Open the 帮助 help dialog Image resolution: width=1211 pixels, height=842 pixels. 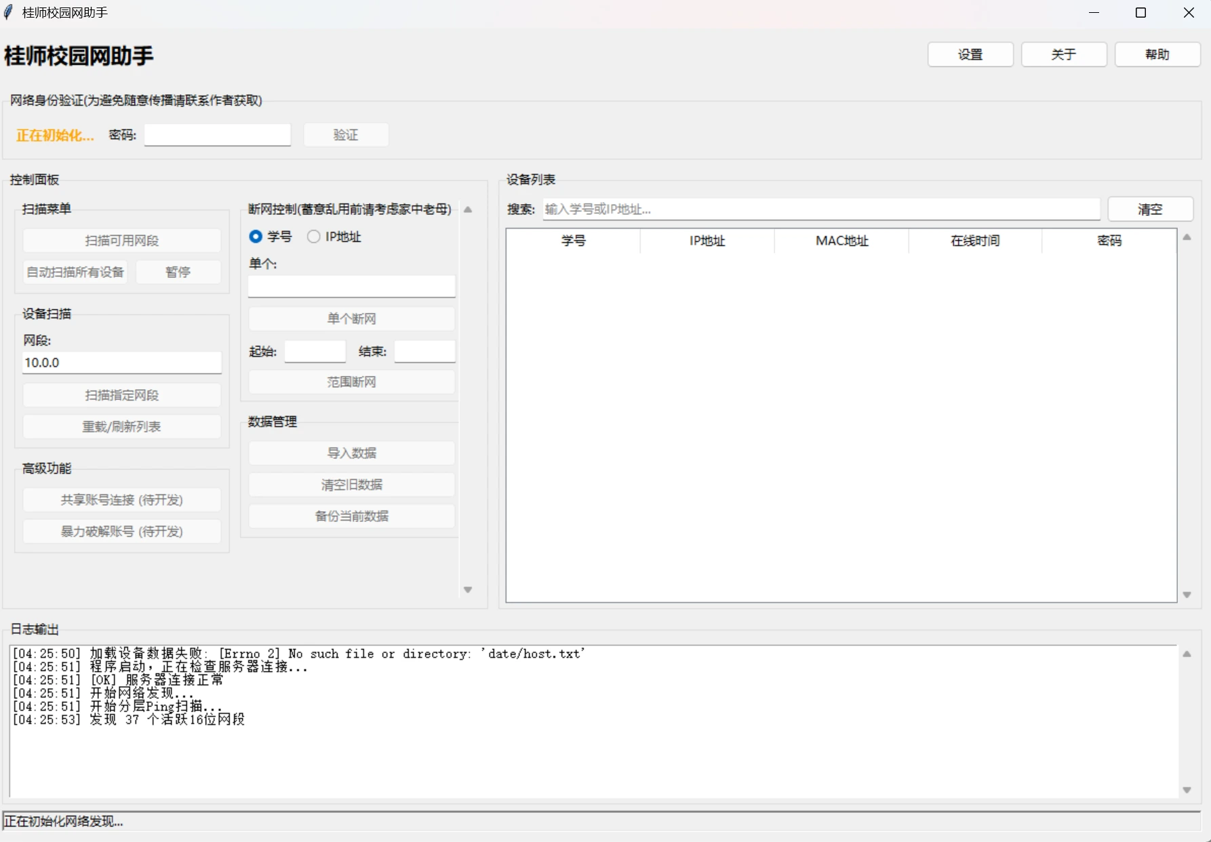tap(1157, 54)
